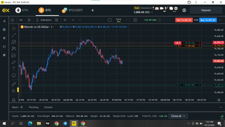Start recording with the video camera icon
This screenshot has width=225, height=127.
click(162, 8)
